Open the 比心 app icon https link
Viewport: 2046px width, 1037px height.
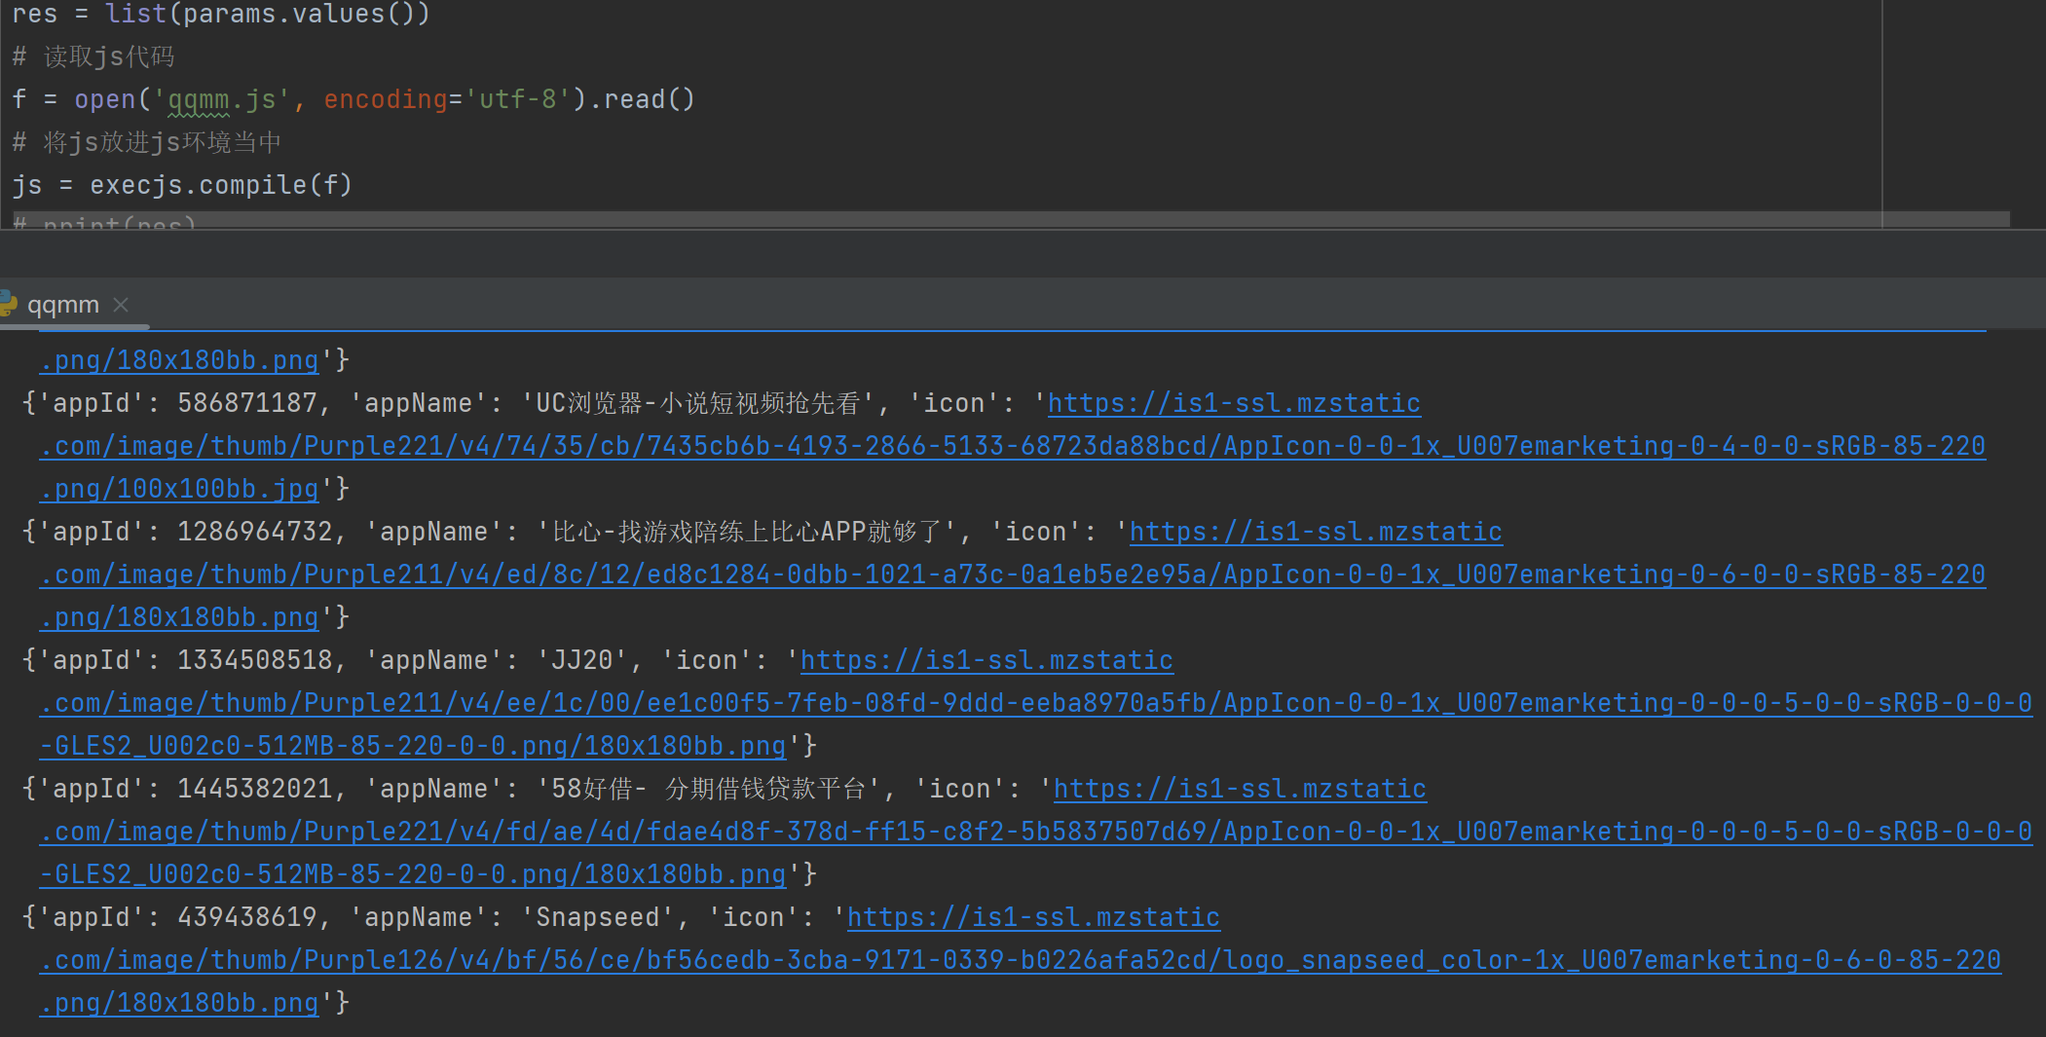(1316, 532)
